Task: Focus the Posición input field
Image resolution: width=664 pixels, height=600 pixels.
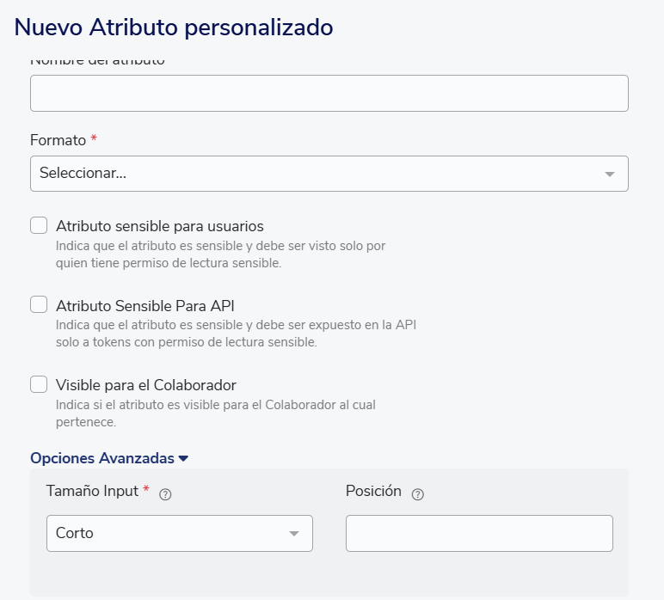Action: (x=479, y=534)
